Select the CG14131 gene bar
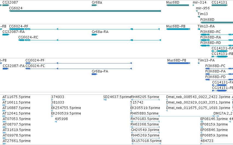233x145 pixels. tap(220, 5)
